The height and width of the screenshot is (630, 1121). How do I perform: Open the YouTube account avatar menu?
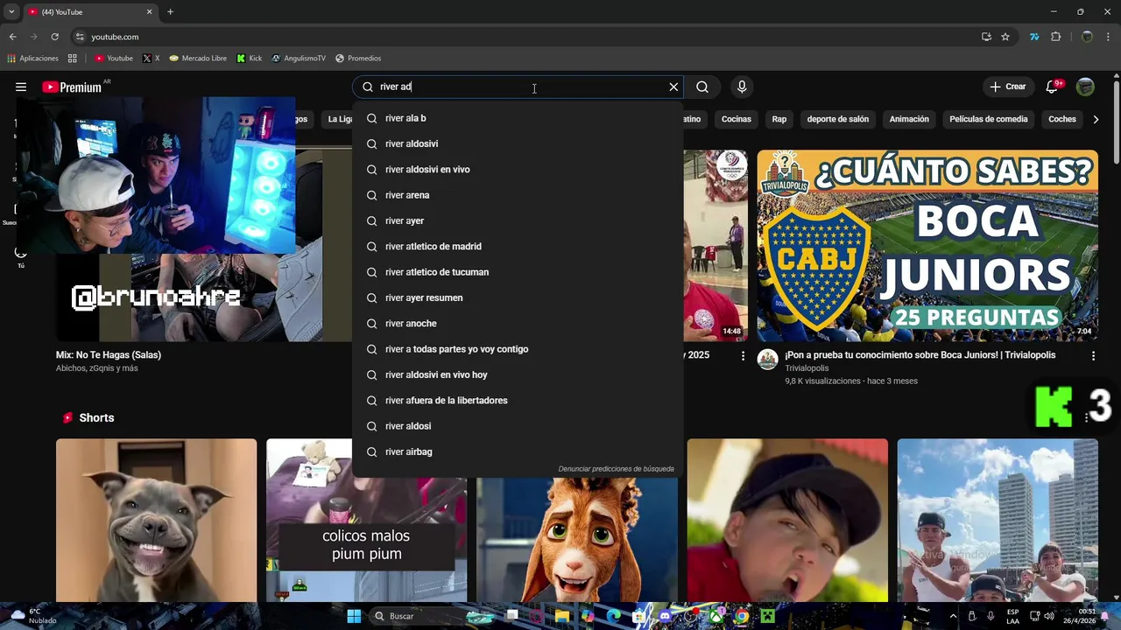(x=1085, y=87)
